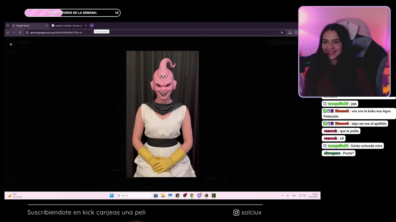
Task: Open Google Chrome from the taskbar
Action: click(x=192, y=195)
